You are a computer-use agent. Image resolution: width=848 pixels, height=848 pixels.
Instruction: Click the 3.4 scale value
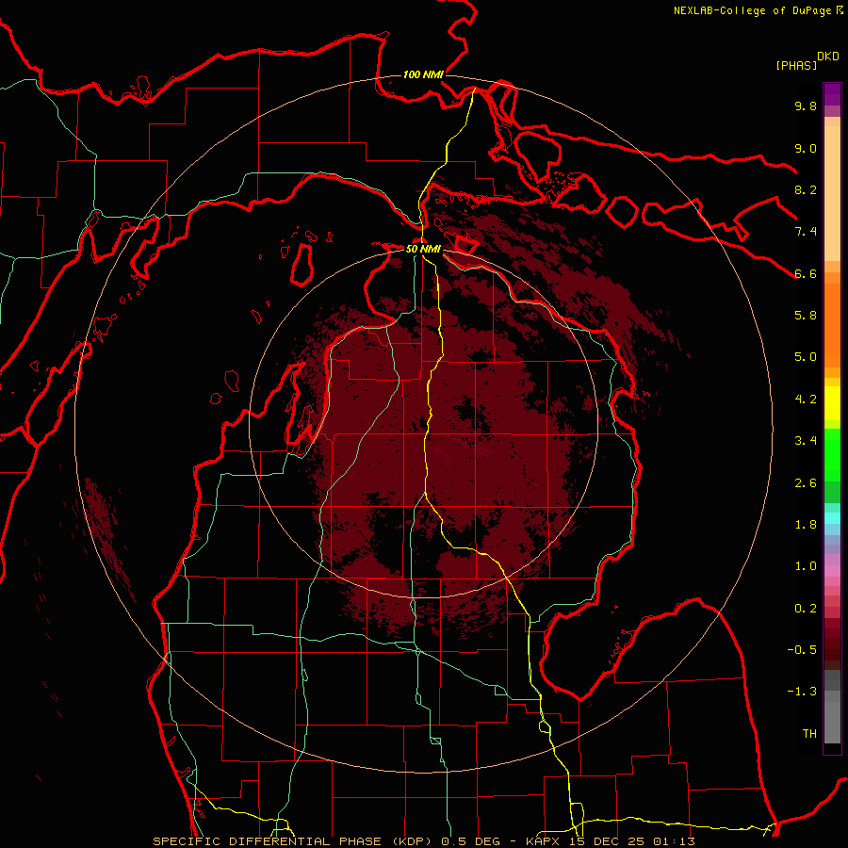coord(806,441)
